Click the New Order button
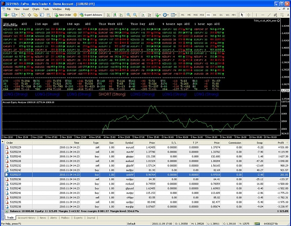The image size is (291, 226). point(63,15)
